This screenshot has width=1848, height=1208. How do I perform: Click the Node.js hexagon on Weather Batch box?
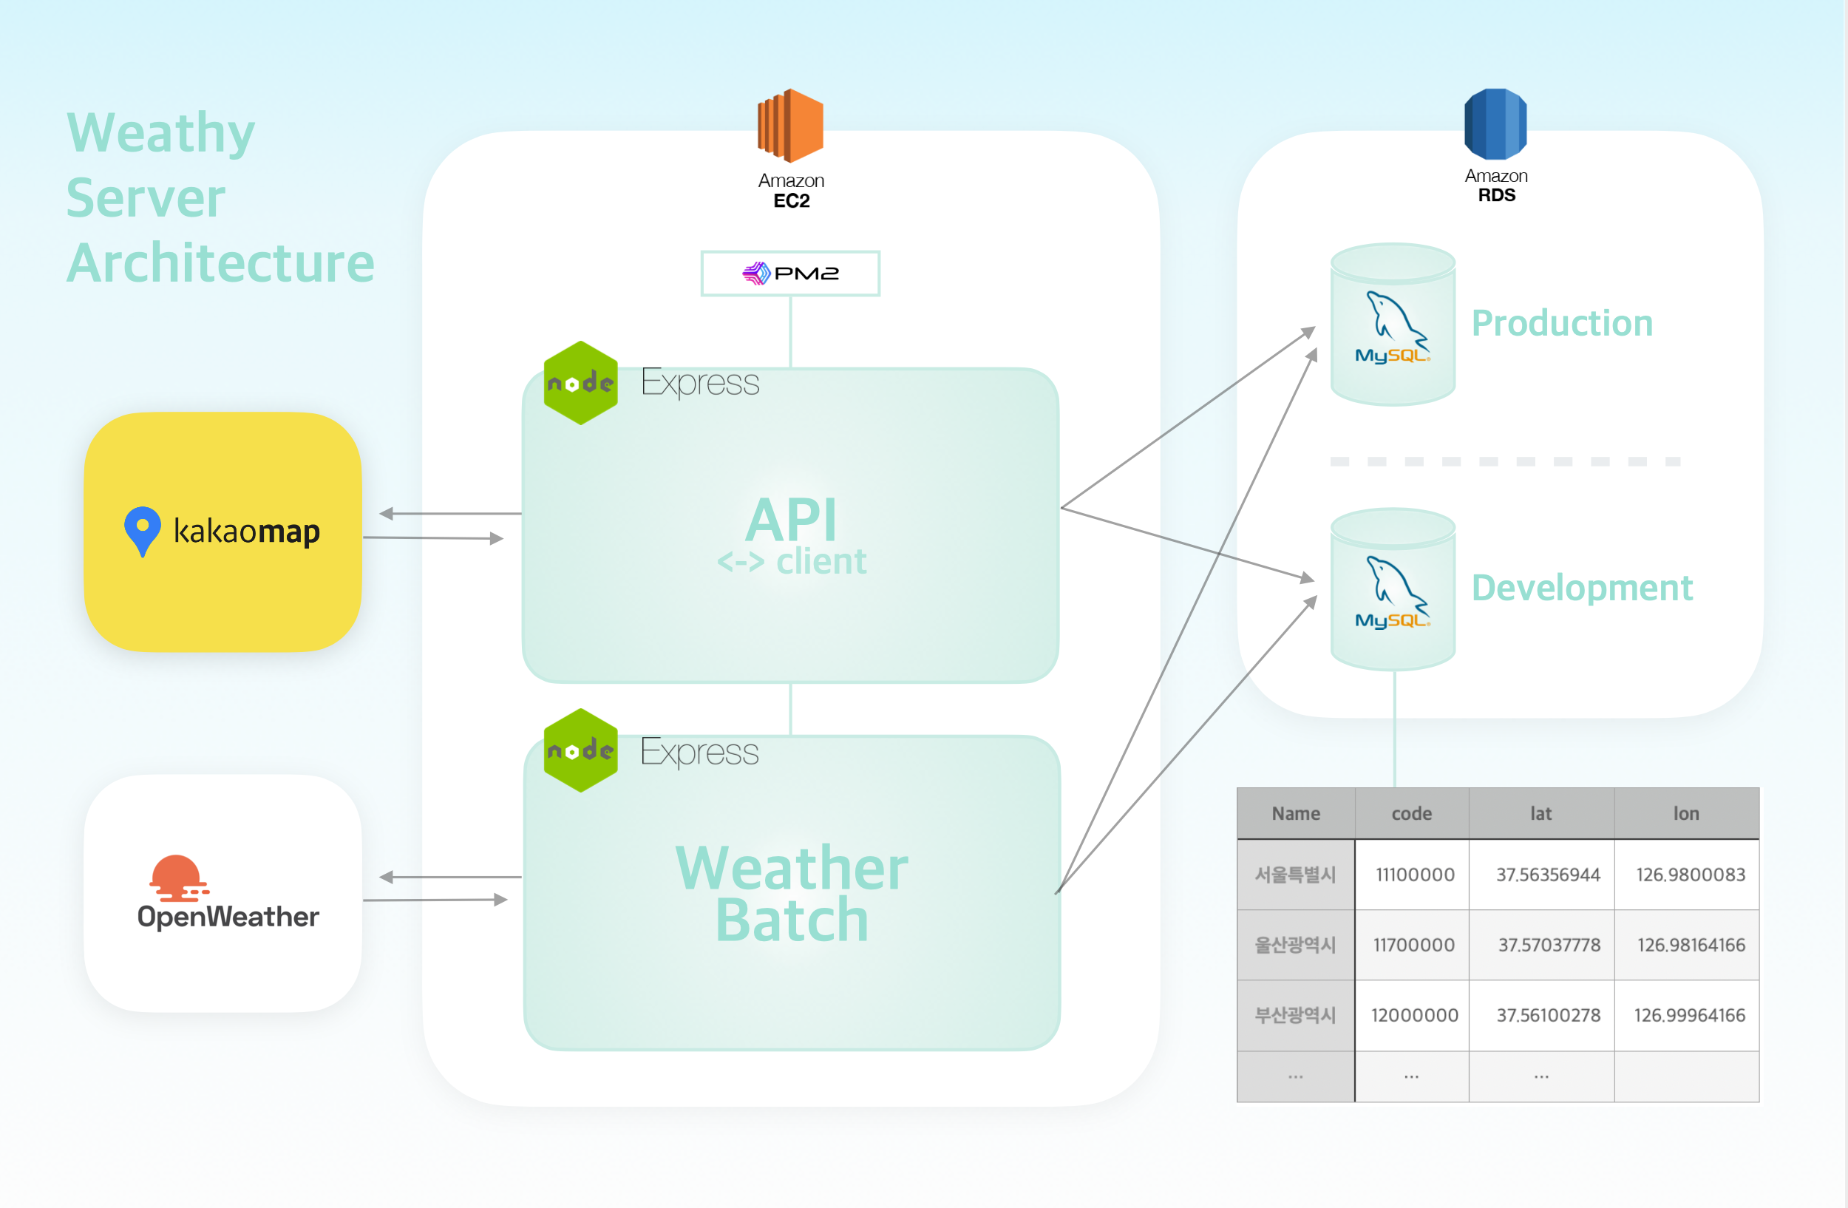pos(581,750)
